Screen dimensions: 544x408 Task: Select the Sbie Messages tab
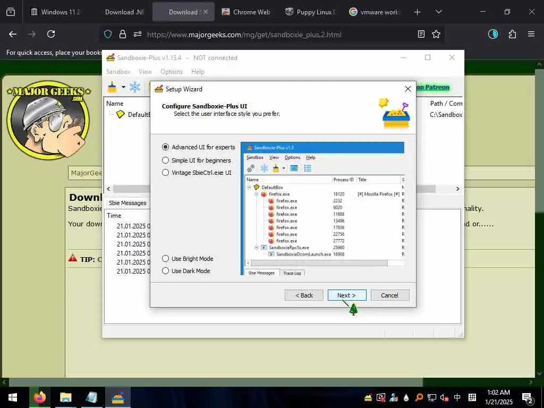(x=127, y=203)
